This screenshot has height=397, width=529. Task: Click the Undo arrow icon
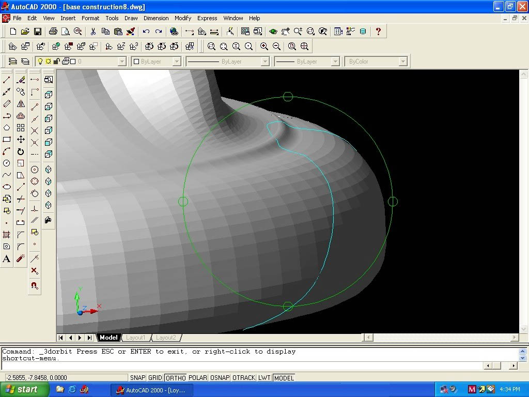click(146, 32)
